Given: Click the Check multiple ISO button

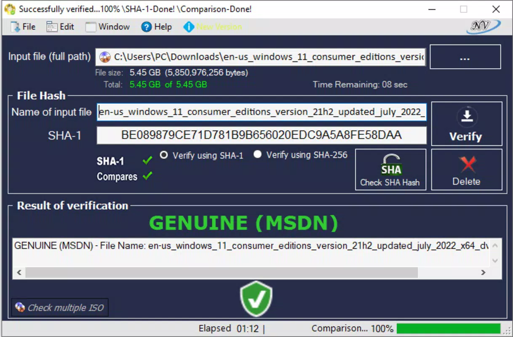Looking at the screenshot, I should [x=59, y=308].
